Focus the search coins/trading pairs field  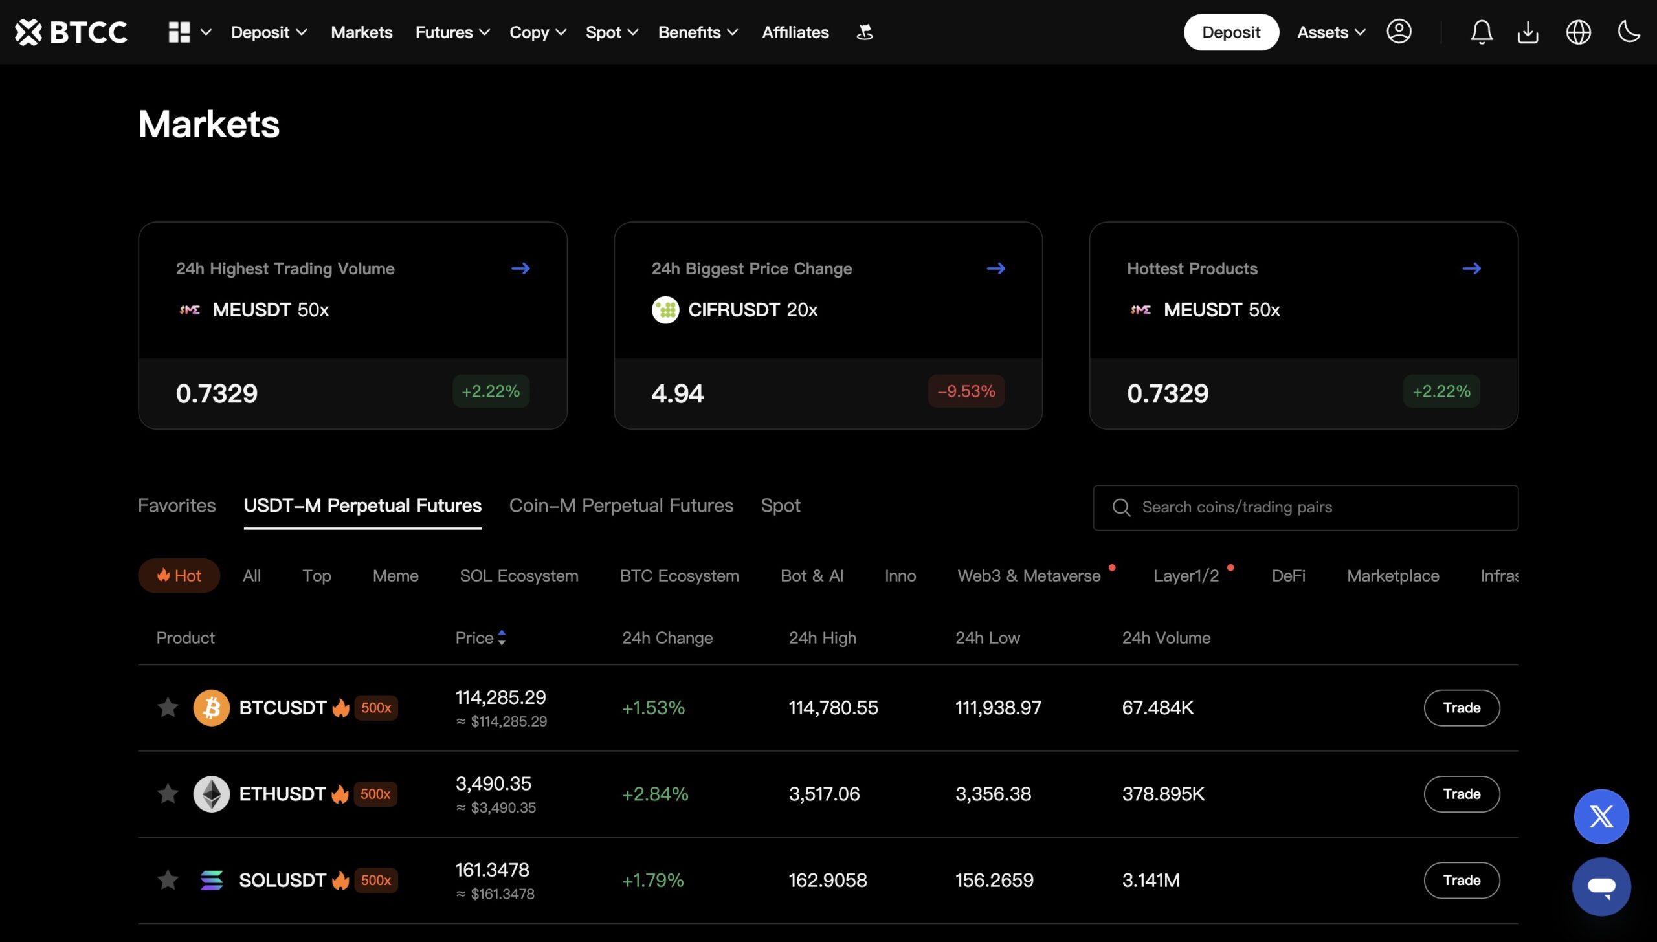1306,508
